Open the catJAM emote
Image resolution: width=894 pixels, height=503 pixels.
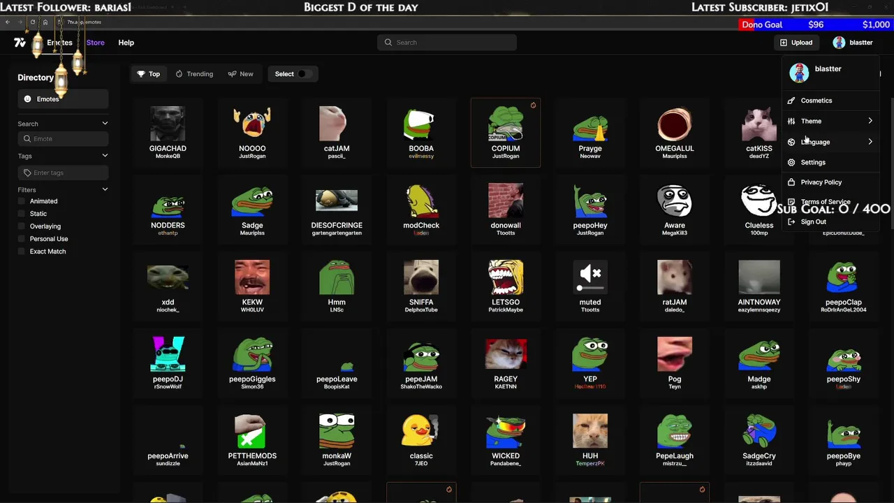pos(337,133)
